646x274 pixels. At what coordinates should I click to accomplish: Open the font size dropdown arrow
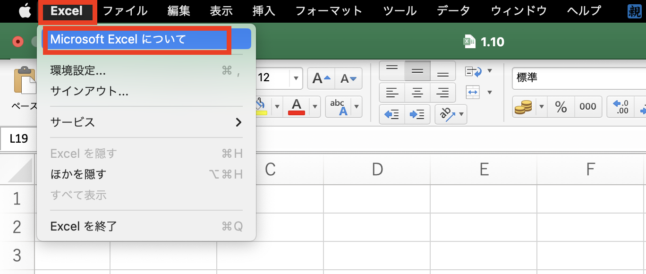click(x=296, y=78)
